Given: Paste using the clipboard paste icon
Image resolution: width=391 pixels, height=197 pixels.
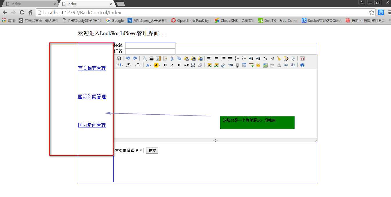Looking at the screenshot, I should [x=186, y=58].
